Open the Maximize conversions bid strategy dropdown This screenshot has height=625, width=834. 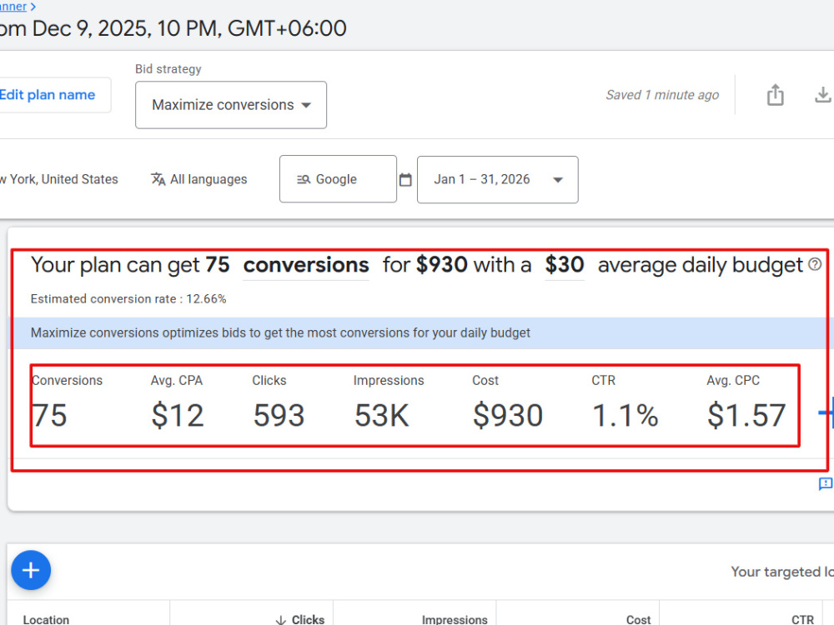coord(231,105)
